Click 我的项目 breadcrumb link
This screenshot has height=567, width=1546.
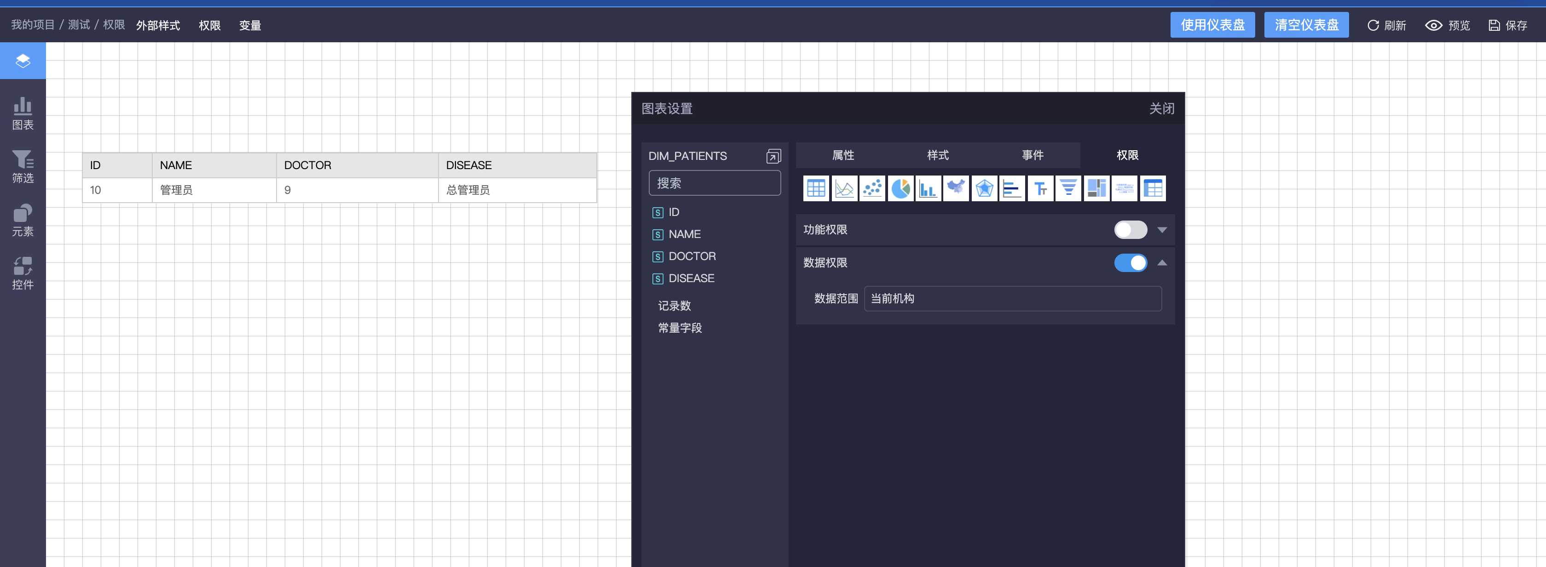(33, 24)
